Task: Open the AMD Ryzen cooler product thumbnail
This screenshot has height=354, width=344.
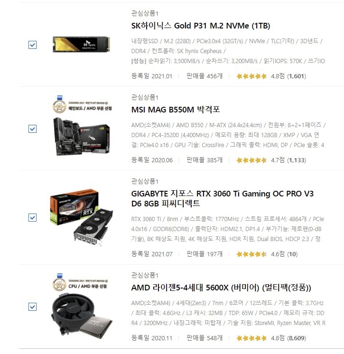Action: (x=82, y=315)
